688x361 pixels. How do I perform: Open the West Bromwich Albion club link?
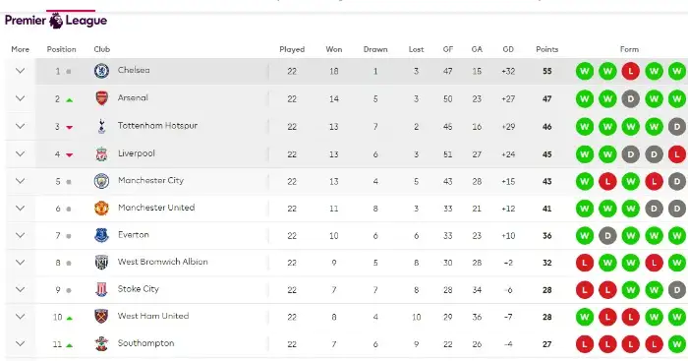coord(163,262)
